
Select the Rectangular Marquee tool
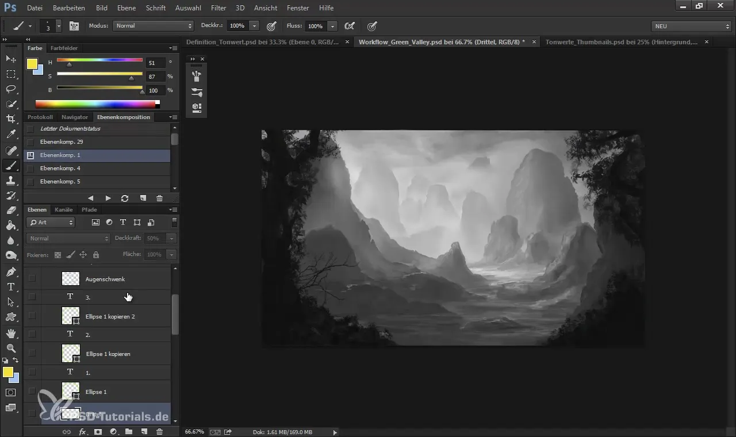[x=11, y=74]
